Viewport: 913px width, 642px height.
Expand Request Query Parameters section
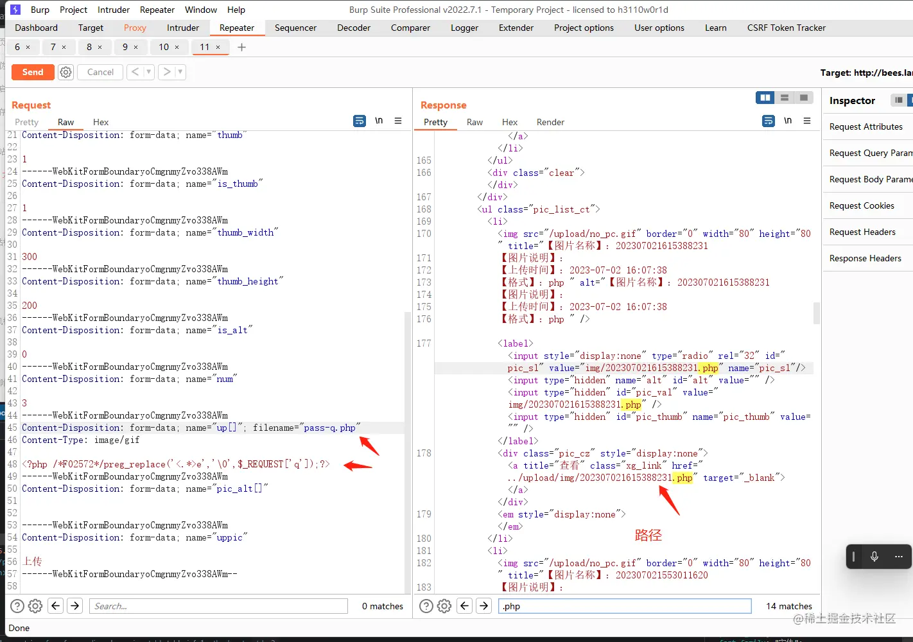pyautogui.click(x=867, y=153)
